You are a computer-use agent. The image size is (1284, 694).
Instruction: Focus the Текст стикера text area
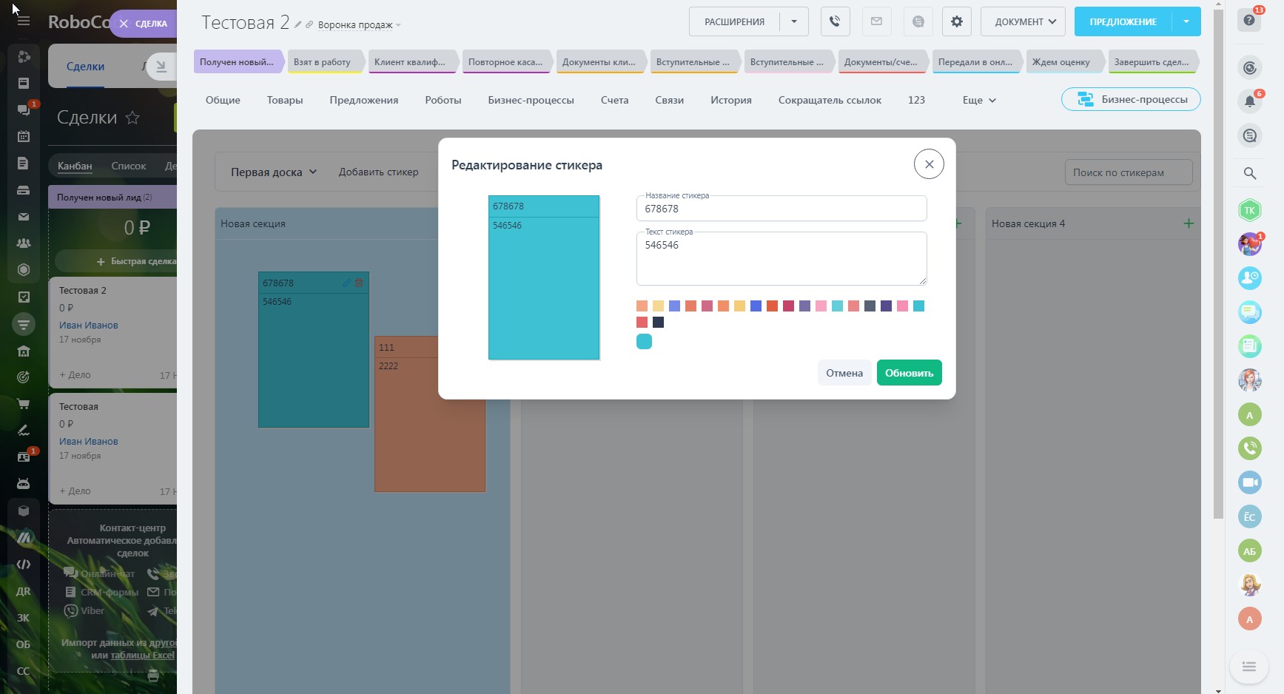(782, 259)
